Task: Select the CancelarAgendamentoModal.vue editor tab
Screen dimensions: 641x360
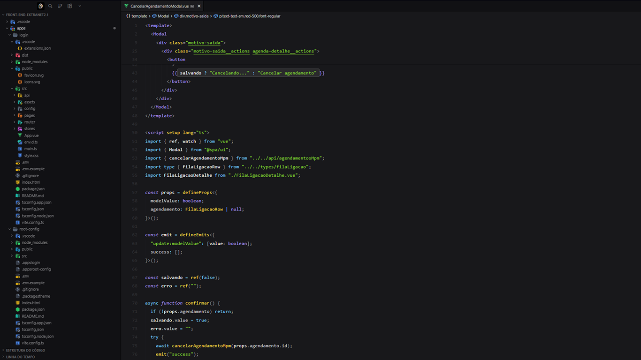Action: (x=162, y=6)
